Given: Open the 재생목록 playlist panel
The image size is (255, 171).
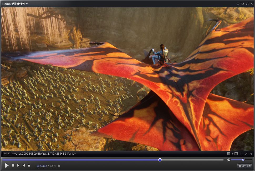Looking at the screenshot, I should [245, 166].
